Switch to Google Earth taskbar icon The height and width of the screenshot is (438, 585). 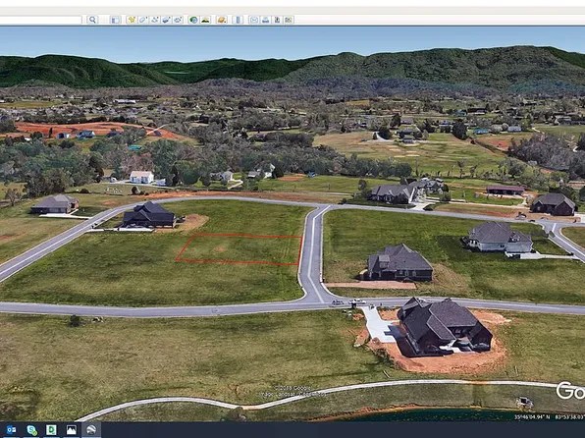pos(91,430)
